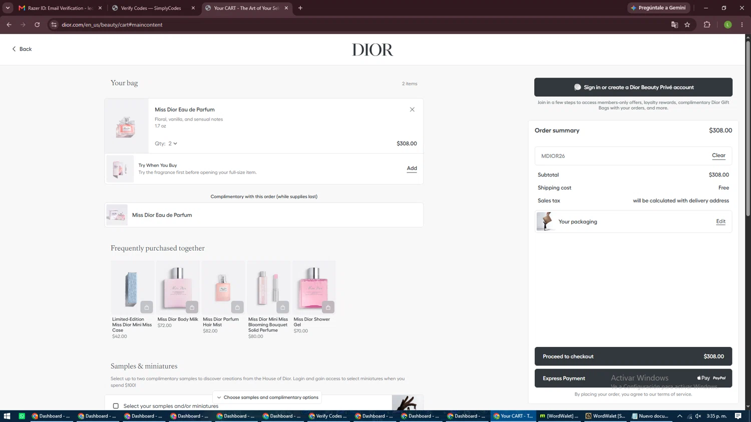
Task: Select the Your CART browser tab
Action: coord(246,8)
